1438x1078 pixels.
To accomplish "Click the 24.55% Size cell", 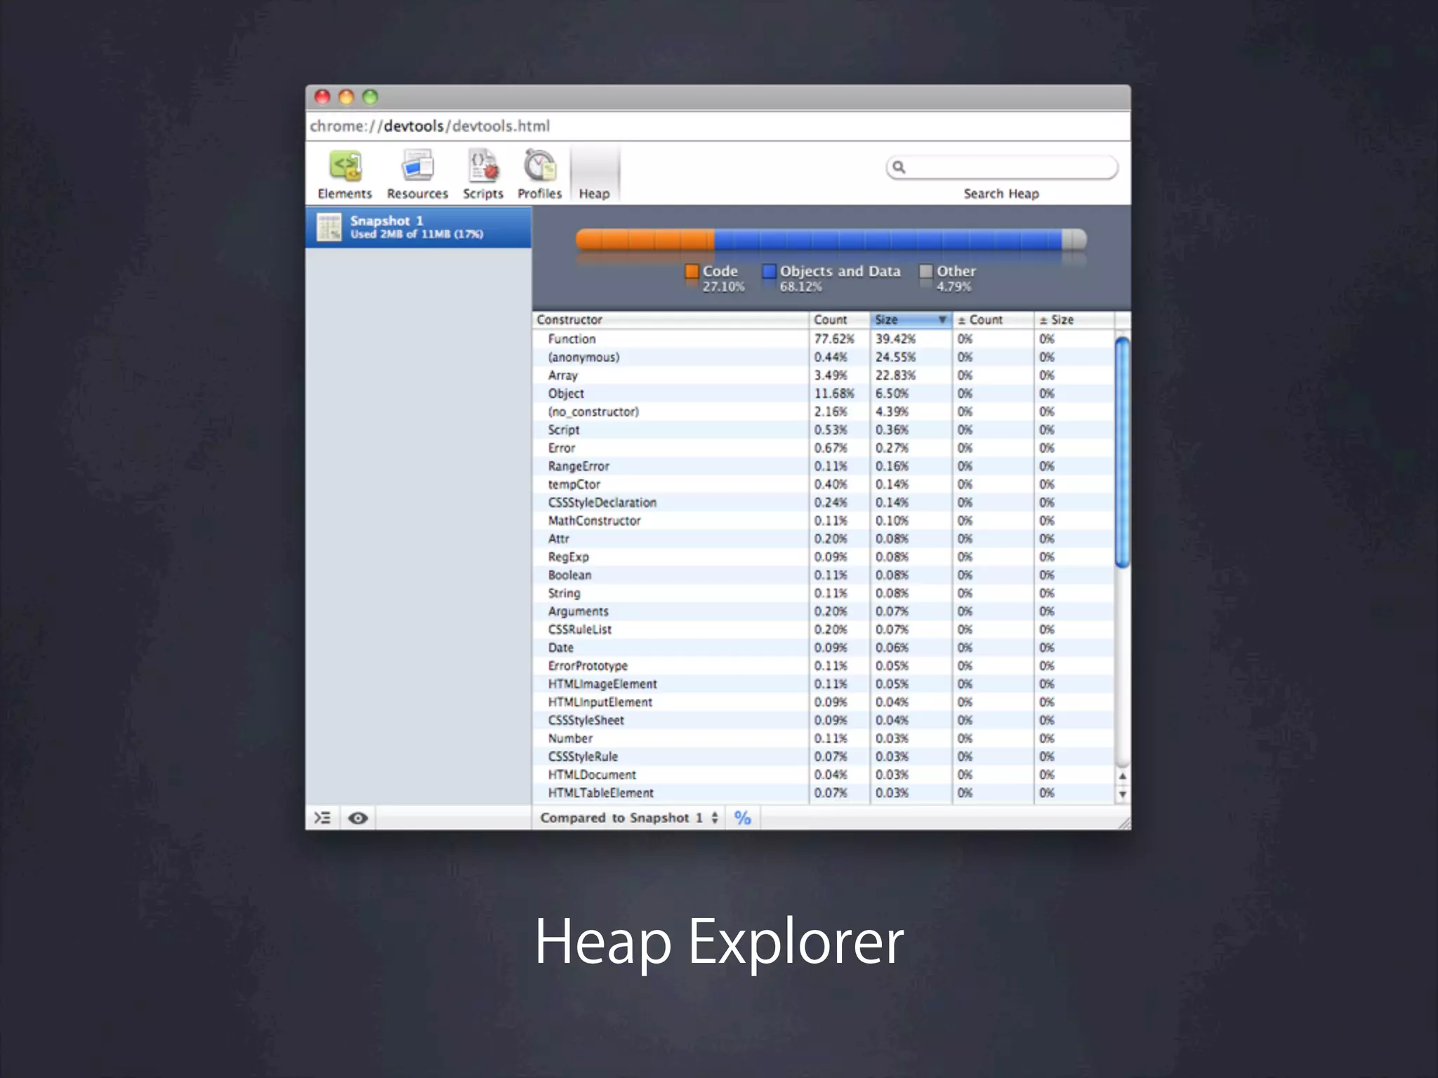I will click(x=911, y=357).
